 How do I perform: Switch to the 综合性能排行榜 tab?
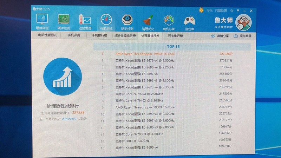[x=125, y=36]
